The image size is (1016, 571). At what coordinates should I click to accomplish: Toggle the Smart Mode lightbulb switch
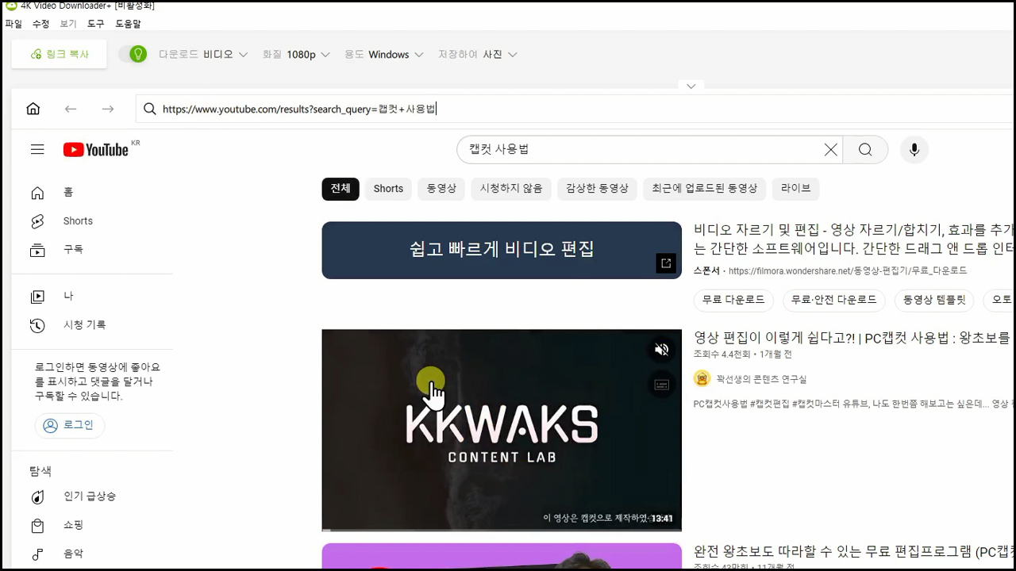pyautogui.click(x=133, y=54)
